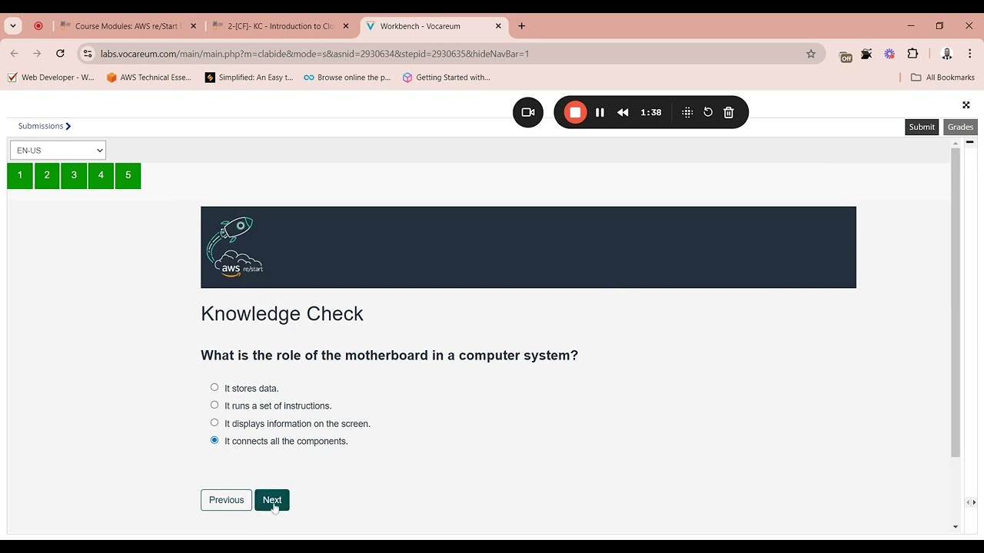Screen dimensions: 984x553
Task: Choose 'It displays information on the screen.'
Action: coord(214,423)
